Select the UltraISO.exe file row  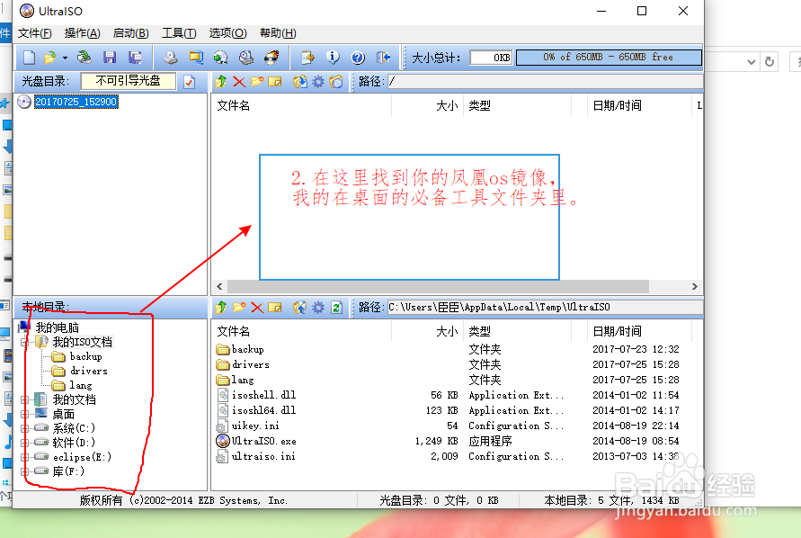pyautogui.click(x=455, y=441)
